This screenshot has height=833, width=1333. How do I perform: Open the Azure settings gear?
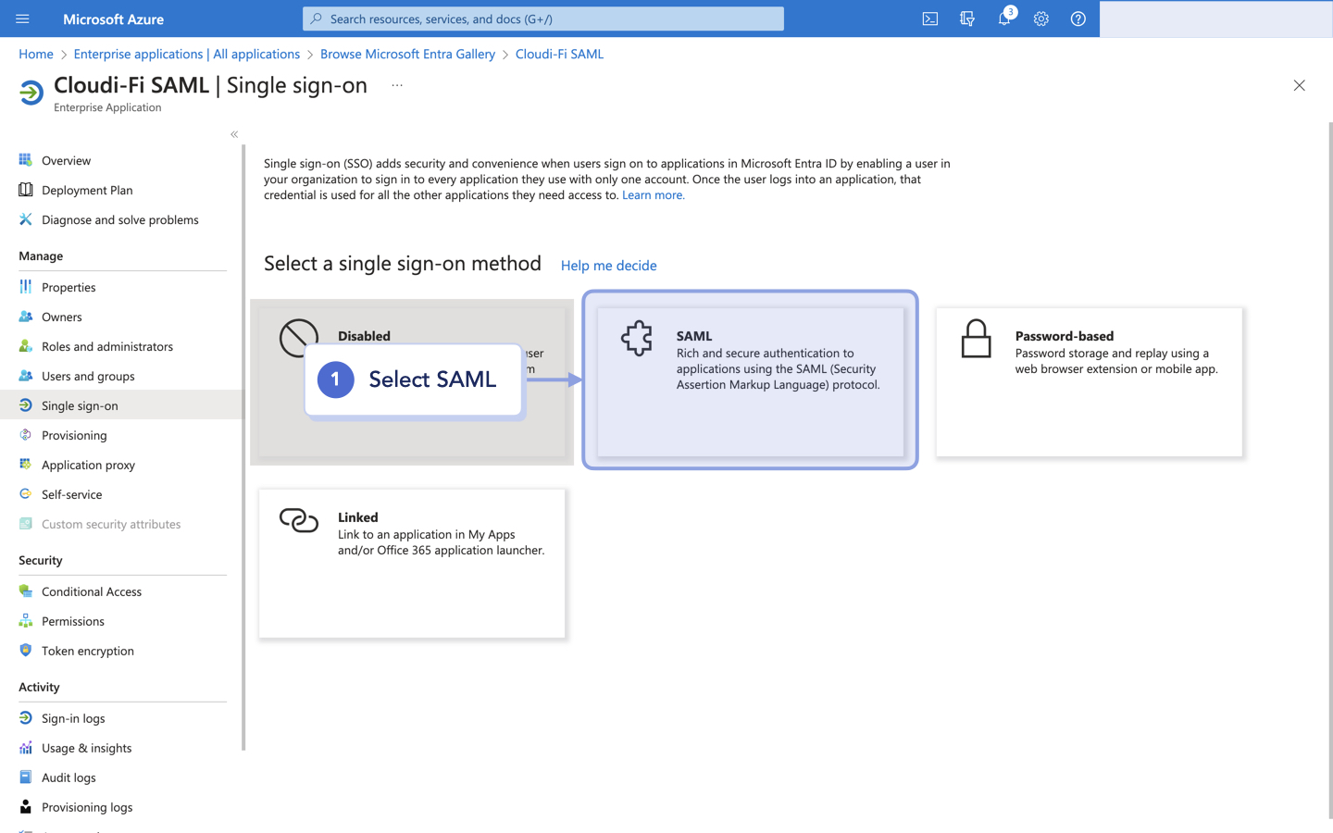[x=1040, y=19]
